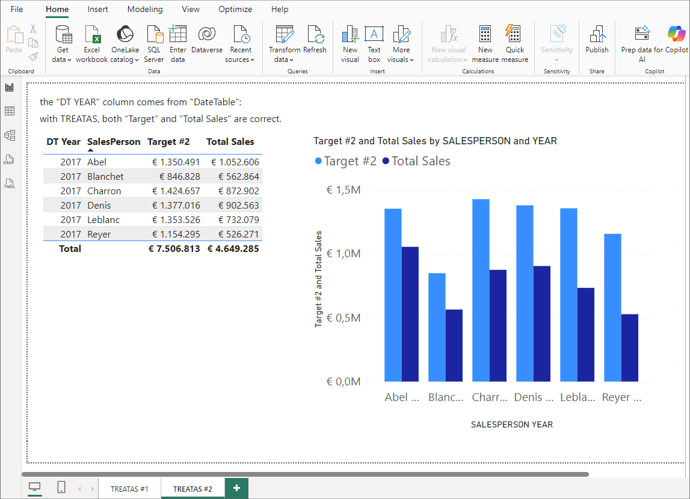Switch to the TREATAS #1 page tab
This screenshot has width=690, height=499.
(x=129, y=489)
